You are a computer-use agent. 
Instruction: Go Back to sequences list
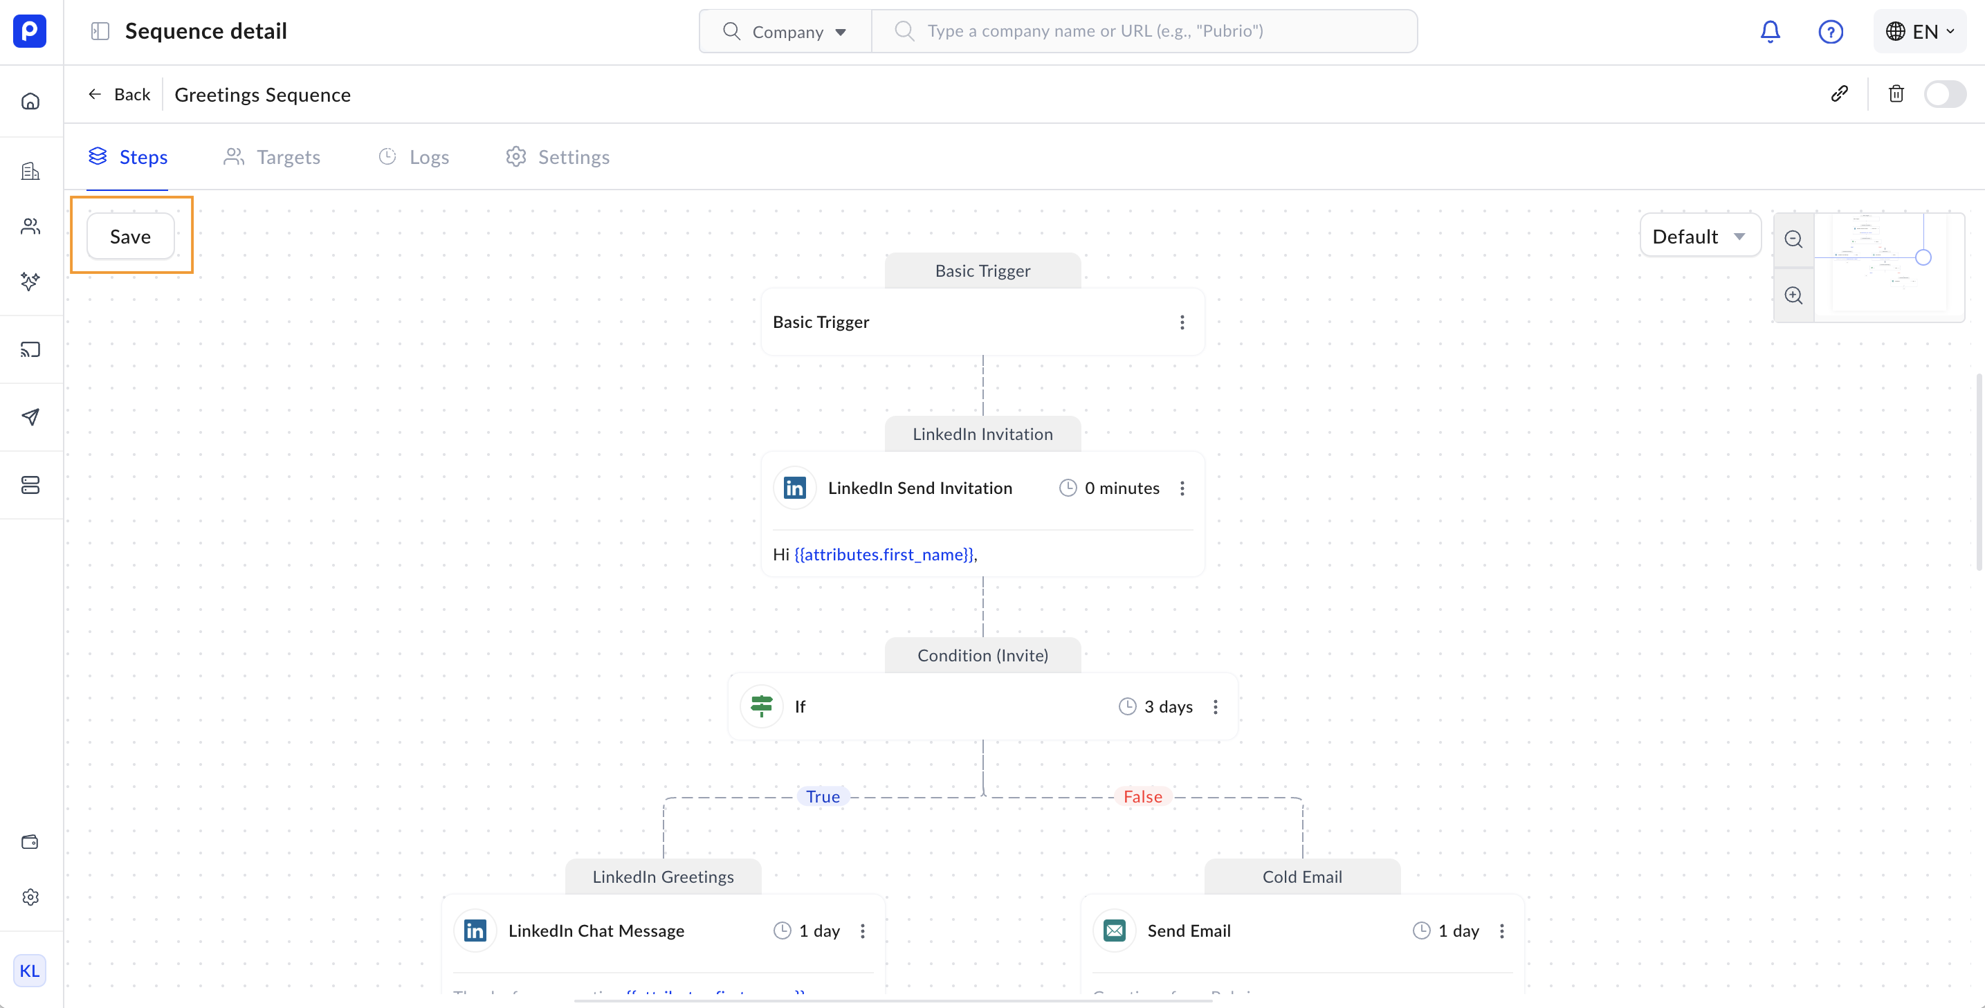[x=120, y=94]
